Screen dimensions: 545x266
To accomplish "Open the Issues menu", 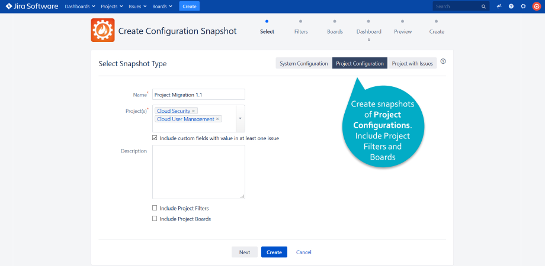I will coord(137,7).
